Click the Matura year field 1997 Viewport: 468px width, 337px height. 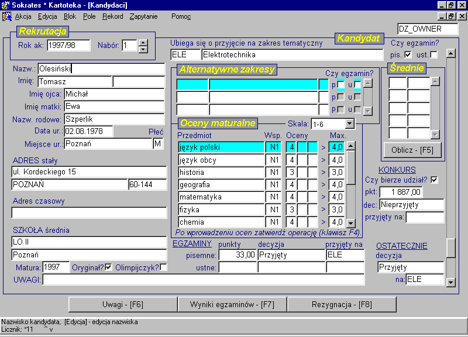pos(56,267)
